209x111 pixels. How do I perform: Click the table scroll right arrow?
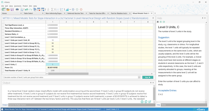click(x=152, y=74)
